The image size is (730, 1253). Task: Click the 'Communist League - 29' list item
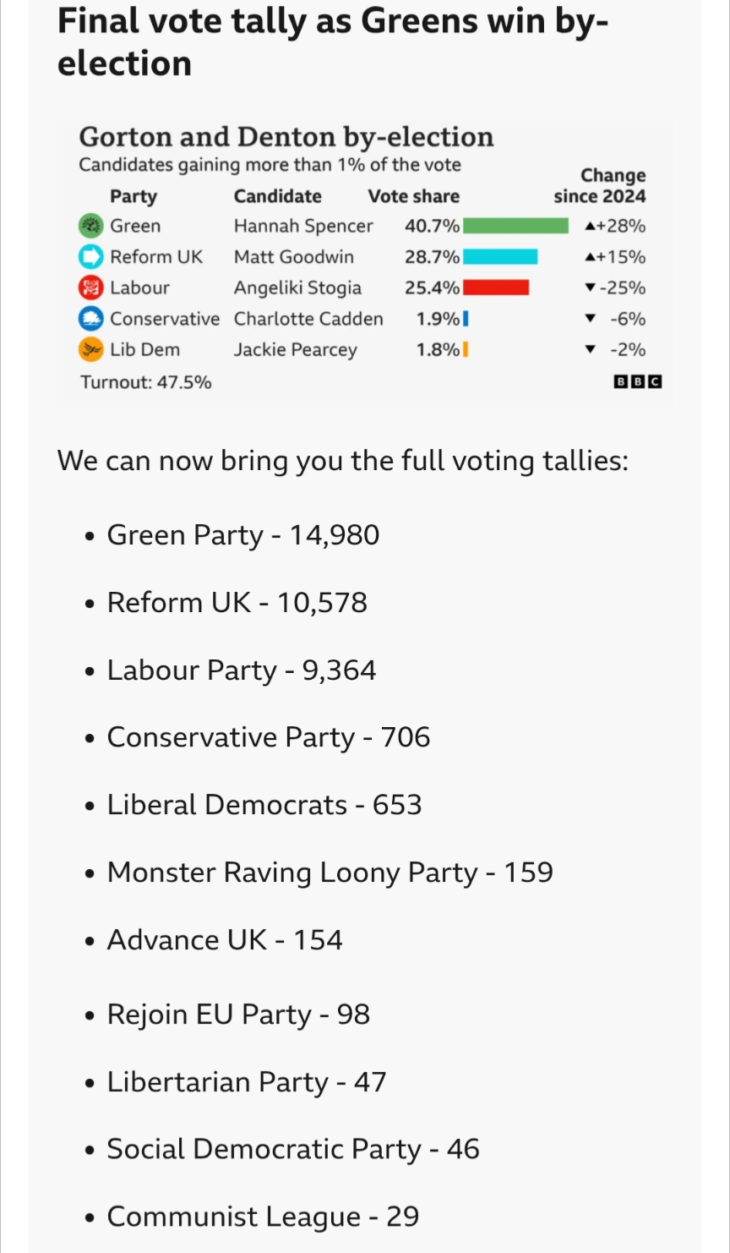click(x=263, y=1217)
